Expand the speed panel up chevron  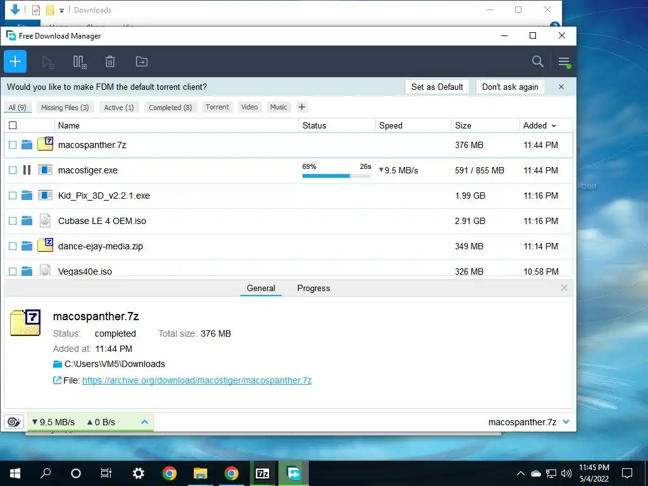144,422
